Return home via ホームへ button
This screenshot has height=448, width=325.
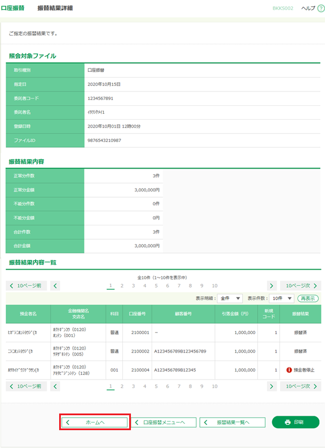pyautogui.click(x=95, y=422)
